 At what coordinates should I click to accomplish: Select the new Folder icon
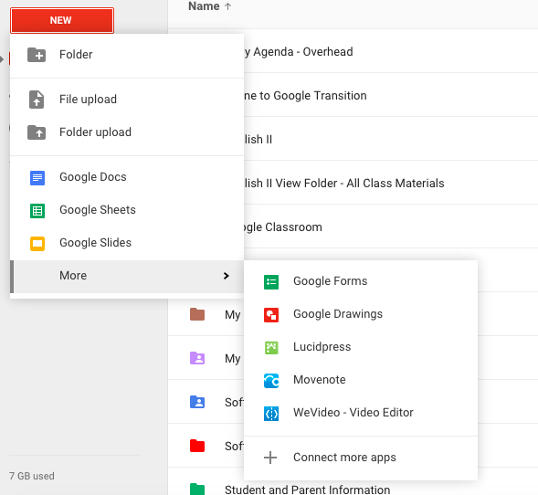click(x=37, y=55)
